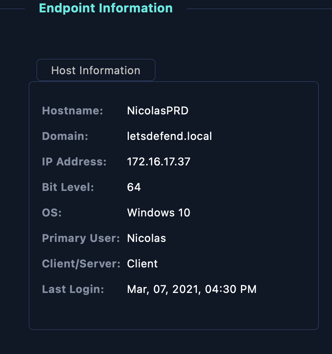
Task: Click the Client/Server: field label
Action: pos(81,264)
